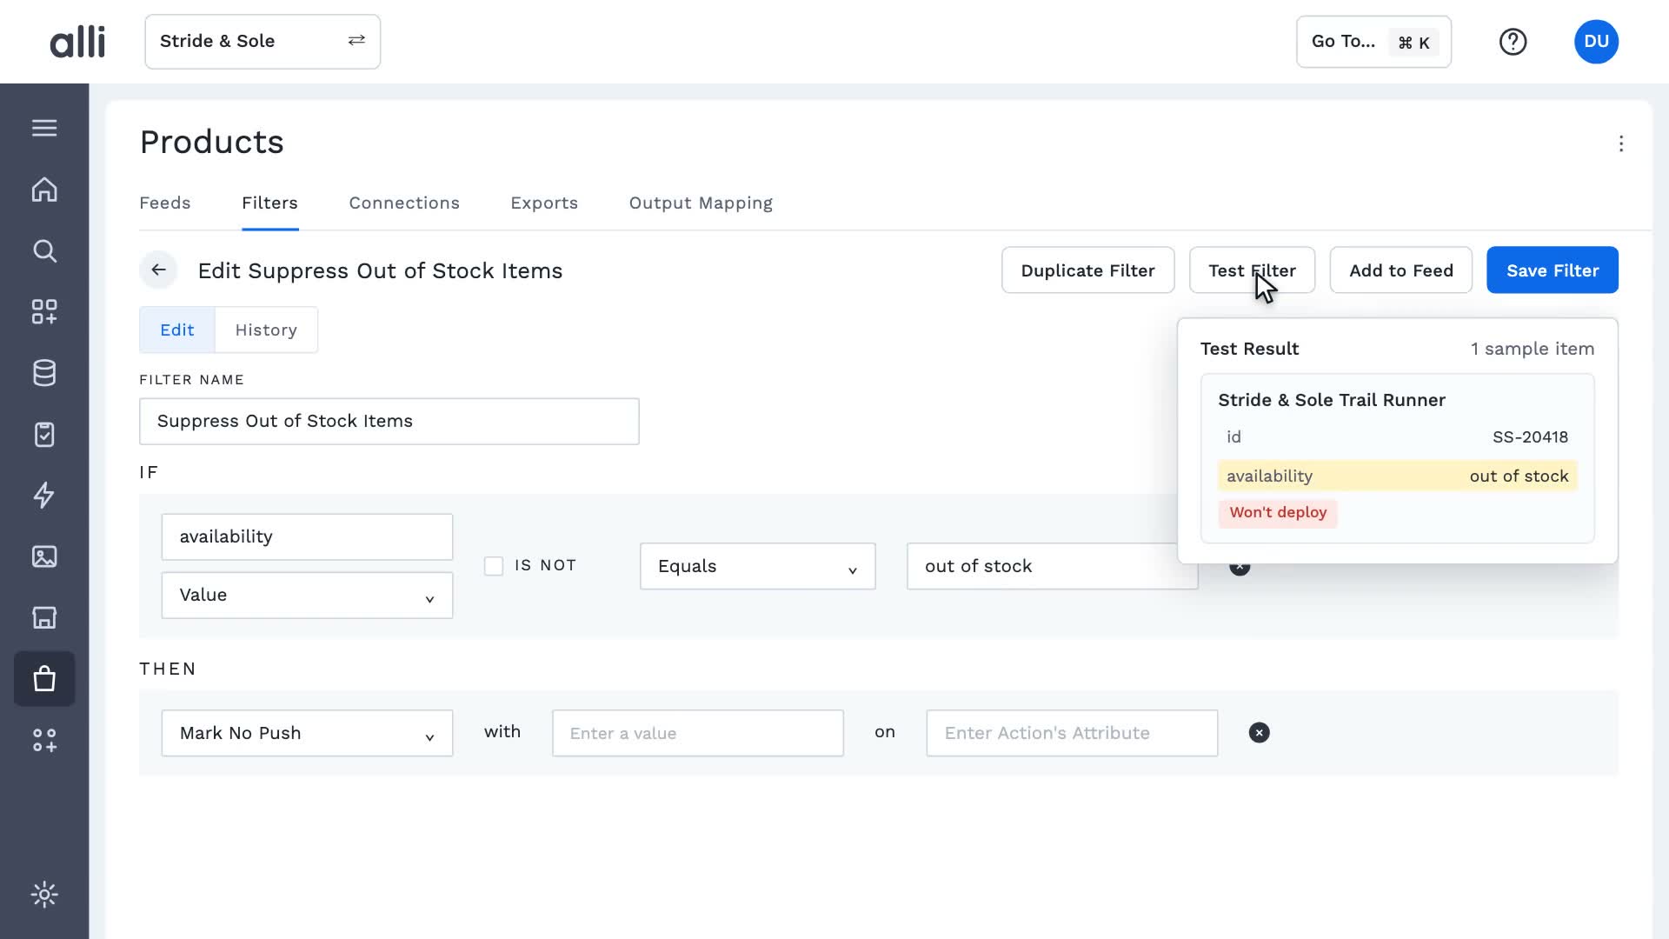Screen dimensions: 1669x939
Task: Open the circles-plus sidebar icon
Action: [44, 740]
